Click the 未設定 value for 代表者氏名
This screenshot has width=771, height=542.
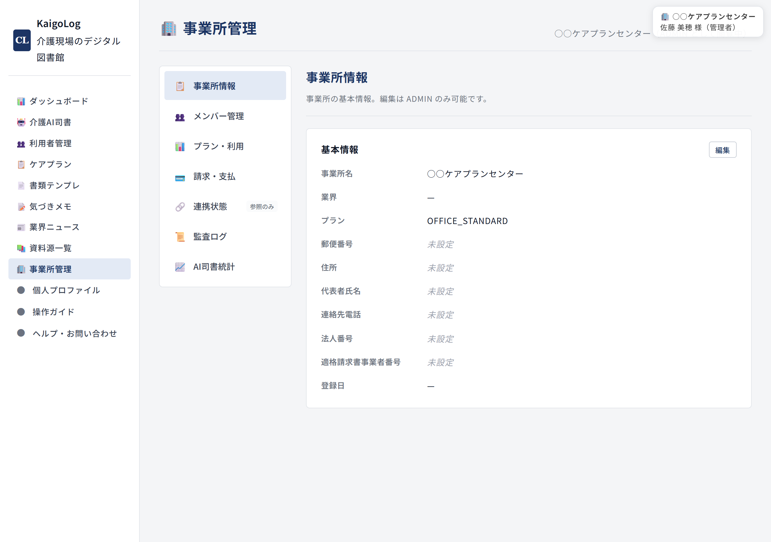tap(440, 291)
